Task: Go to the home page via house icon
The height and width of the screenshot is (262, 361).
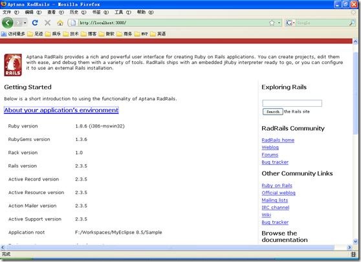Action: [60, 23]
